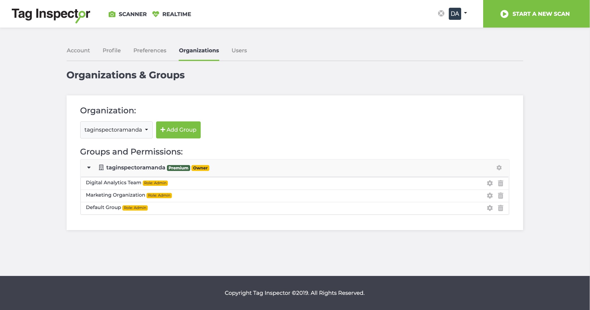Select the Digital Analytics Team row

tap(295, 183)
